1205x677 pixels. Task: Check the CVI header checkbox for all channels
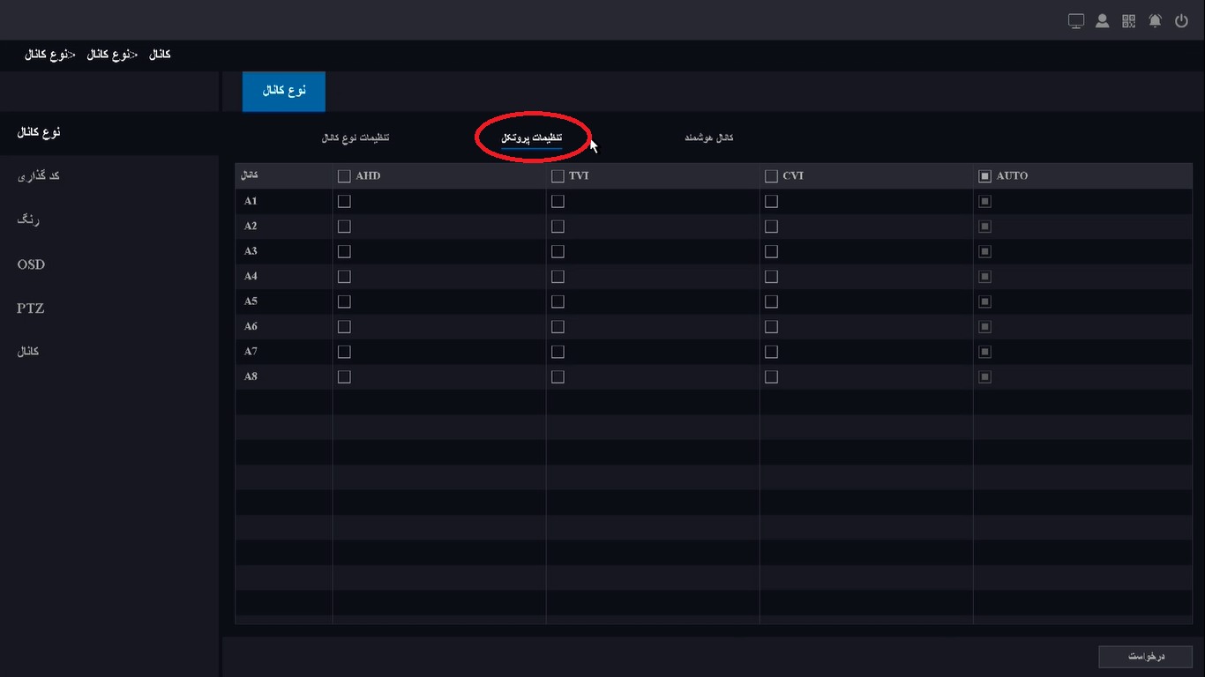[771, 176]
